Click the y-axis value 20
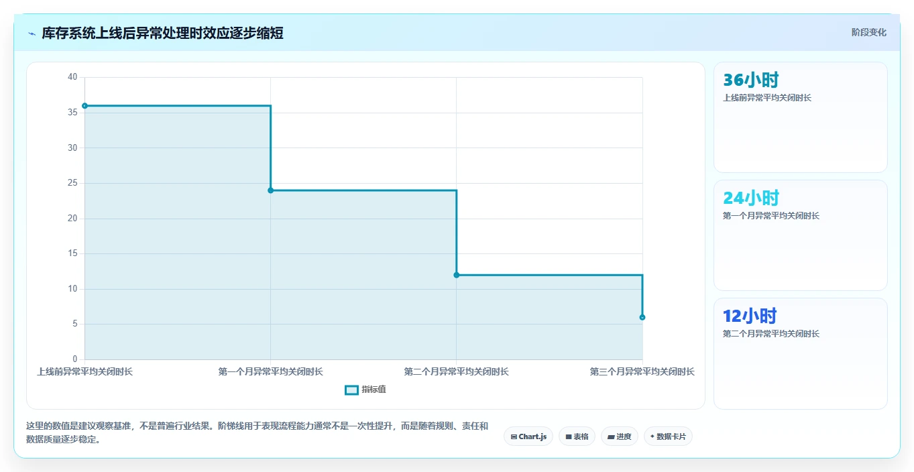This screenshot has width=914, height=472. click(x=72, y=219)
